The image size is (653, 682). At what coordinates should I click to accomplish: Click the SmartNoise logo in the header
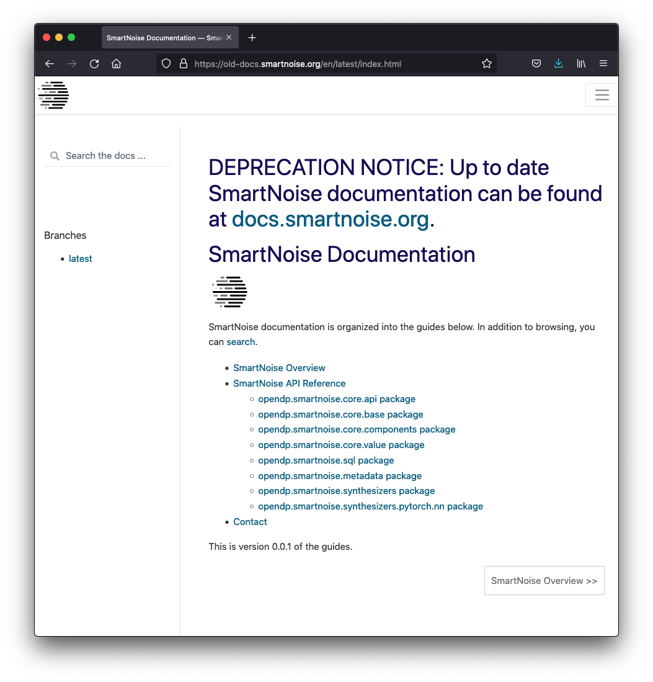(x=53, y=94)
